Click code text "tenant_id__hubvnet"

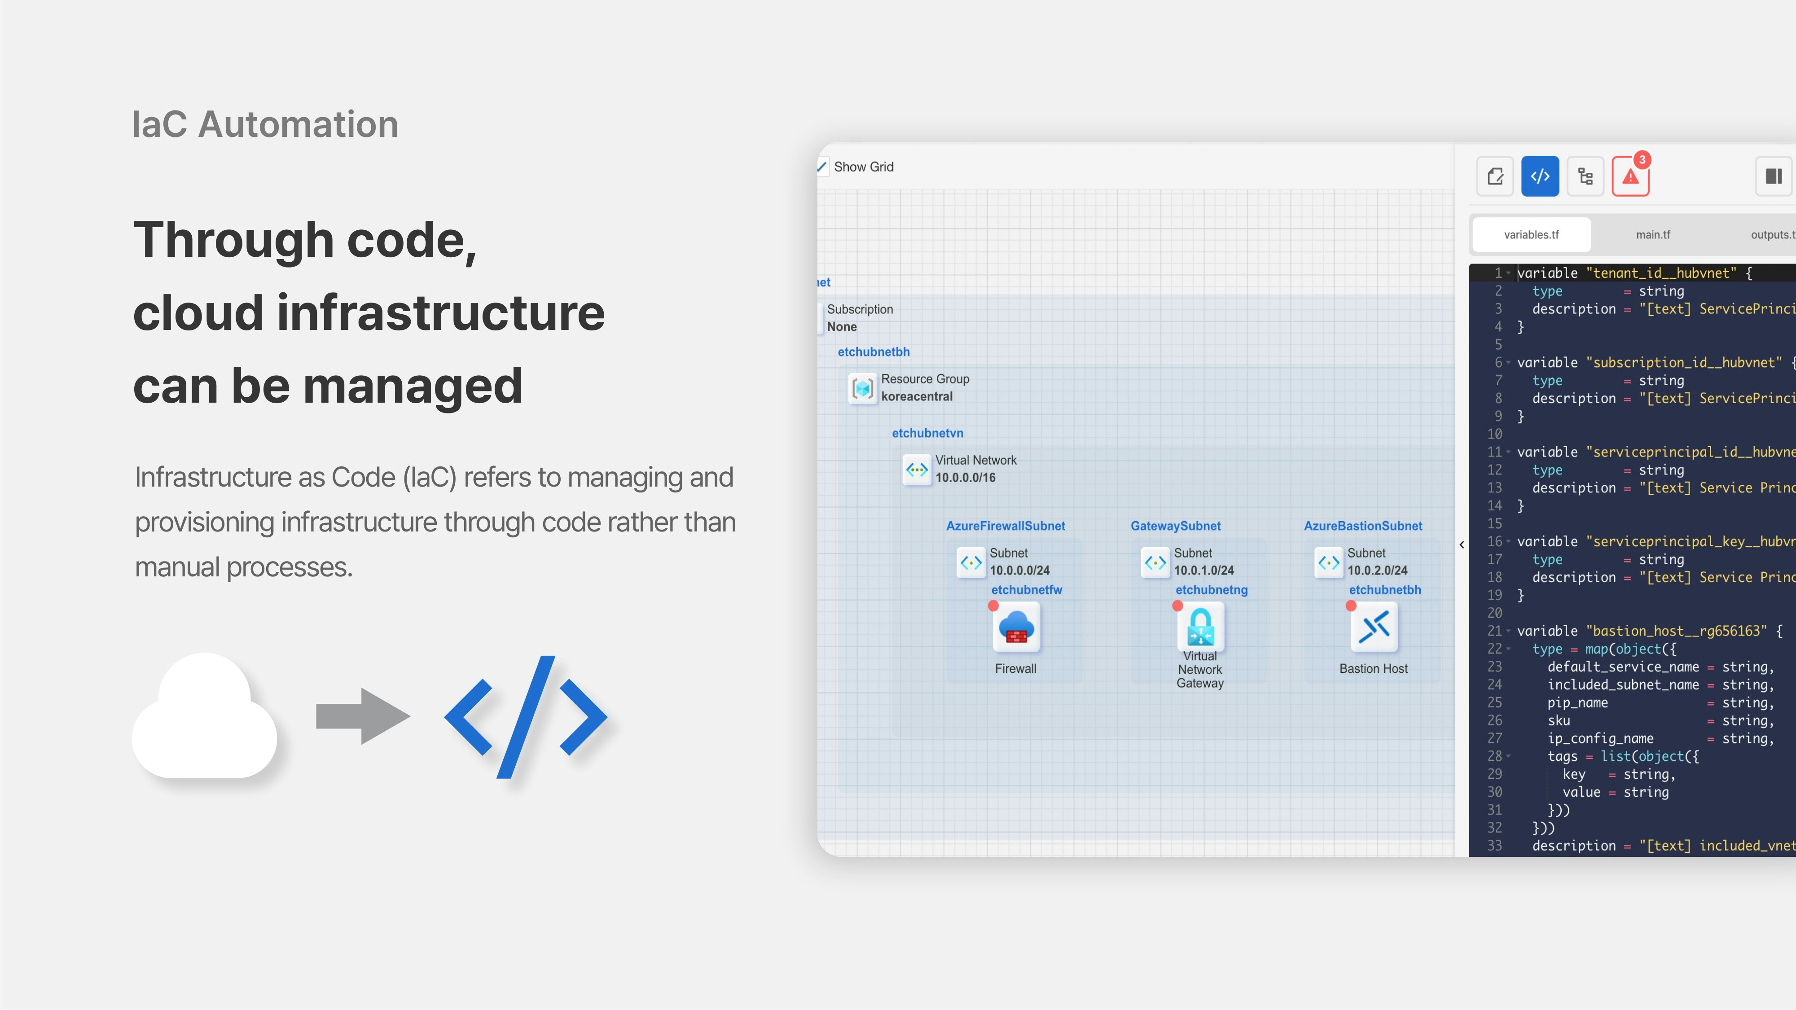click(x=1661, y=273)
